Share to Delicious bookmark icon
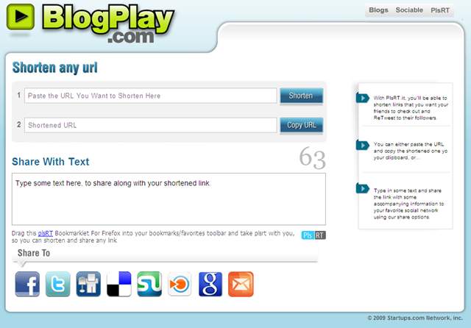The width and height of the screenshot is (471, 328). (119, 284)
